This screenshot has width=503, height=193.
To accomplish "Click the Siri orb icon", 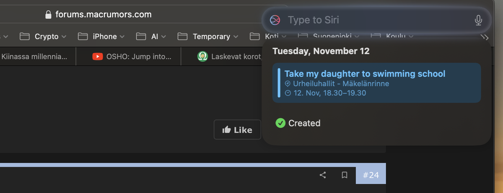I will (x=275, y=20).
